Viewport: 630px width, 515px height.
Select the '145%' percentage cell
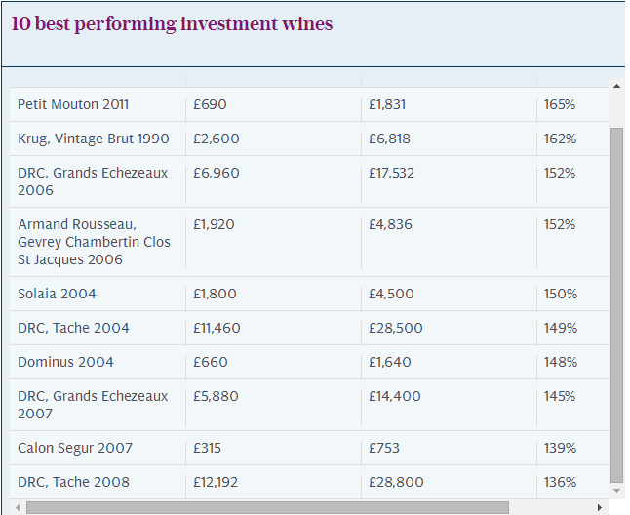pyautogui.click(x=572, y=405)
